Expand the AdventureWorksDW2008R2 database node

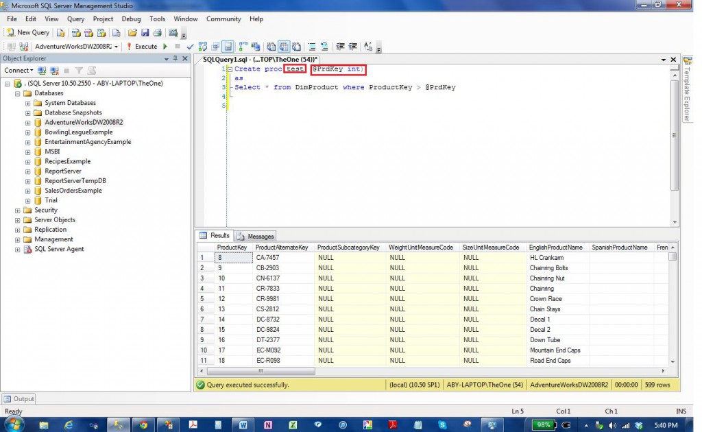coord(28,123)
